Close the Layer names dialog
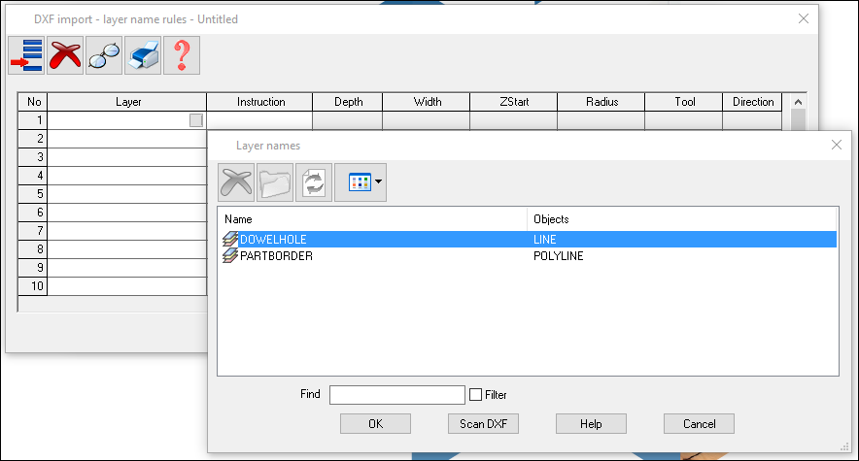Image resolution: width=859 pixels, height=461 pixels. click(x=837, y=145)
